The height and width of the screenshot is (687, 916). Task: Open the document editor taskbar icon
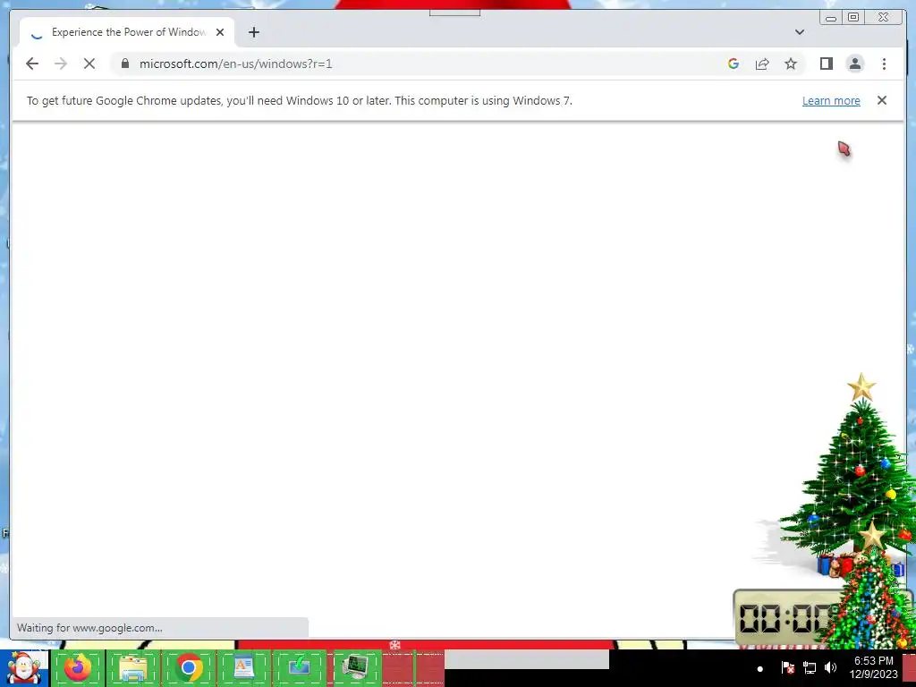click(x=243, y=667)
